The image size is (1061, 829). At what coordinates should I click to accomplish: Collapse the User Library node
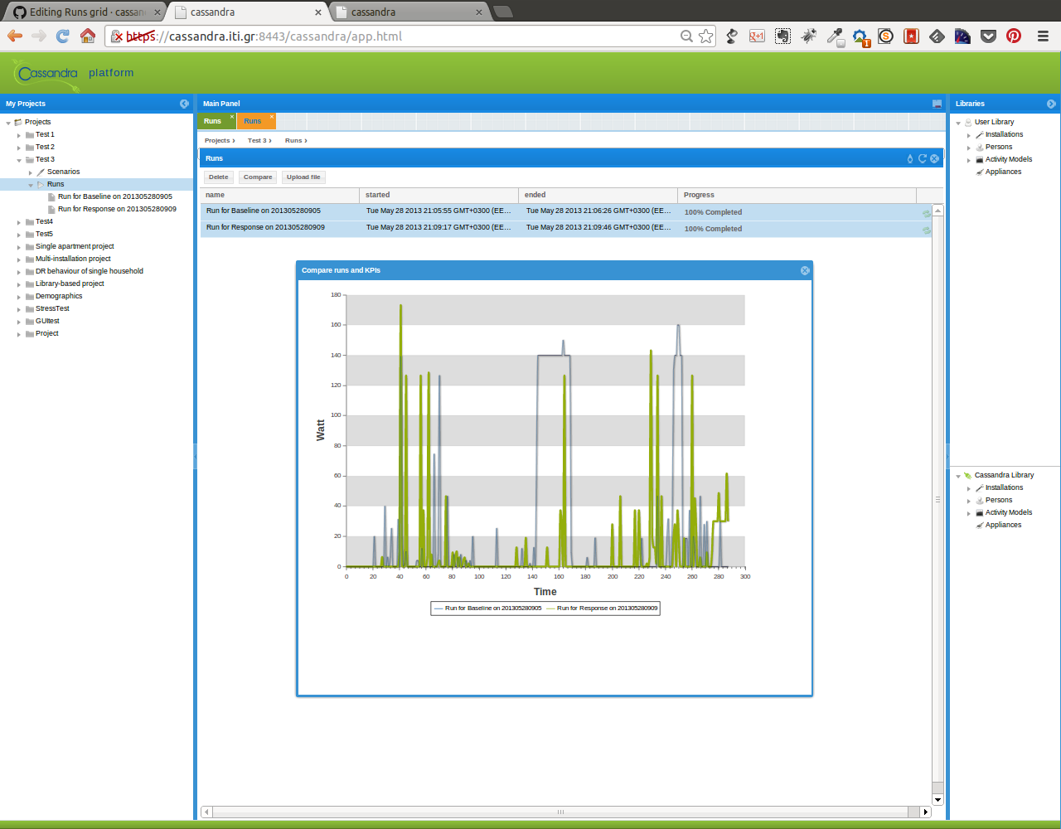[x=958, y=123]
